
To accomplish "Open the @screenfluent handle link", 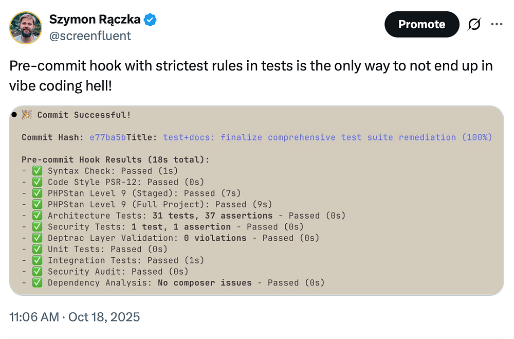I will (90, 35).
